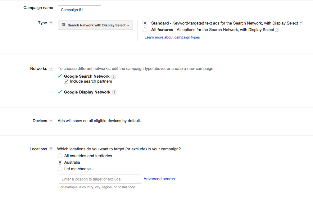This screenshot has height=201, width=313.
Task: Expand Search Network with Display Select dropdown
Action: [x=95, y=25]
